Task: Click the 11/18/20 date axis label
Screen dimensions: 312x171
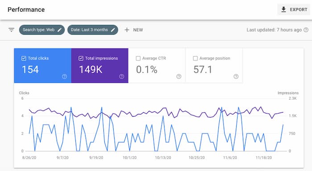Action: 264,158
